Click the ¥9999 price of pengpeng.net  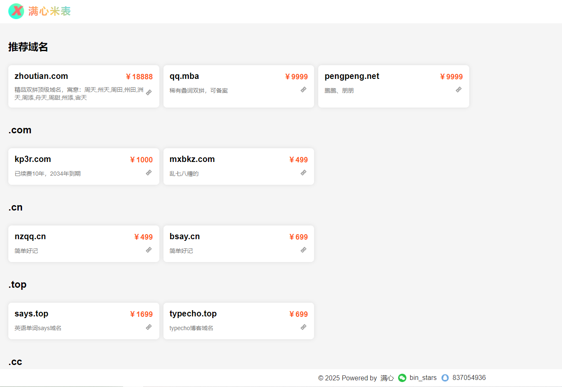[451, 77]
